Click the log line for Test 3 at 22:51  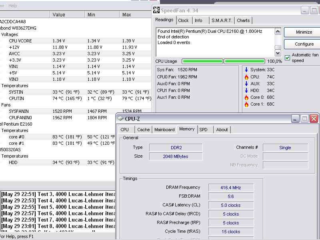(x=58, y=194)
